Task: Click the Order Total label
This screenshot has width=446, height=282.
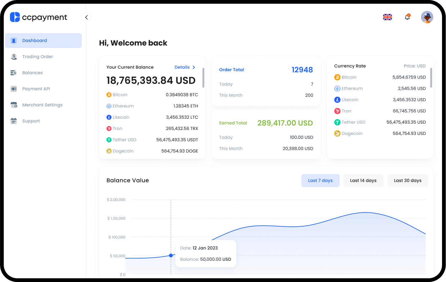Action: 231,70
